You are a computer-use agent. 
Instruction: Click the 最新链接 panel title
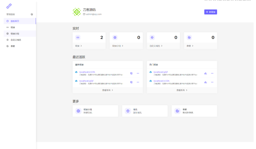click(79, 65)
